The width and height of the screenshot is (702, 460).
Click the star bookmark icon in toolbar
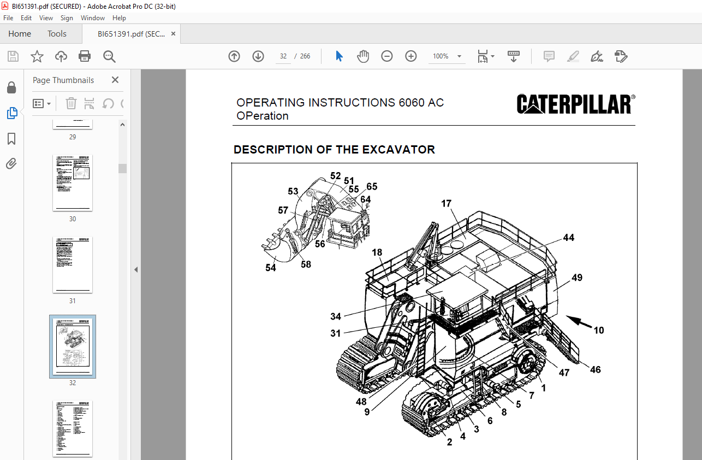click(x=37, y=56)
